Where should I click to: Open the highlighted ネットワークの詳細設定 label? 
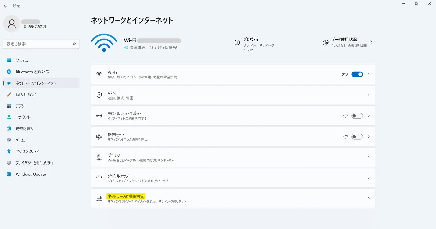(x=126, y=196)
